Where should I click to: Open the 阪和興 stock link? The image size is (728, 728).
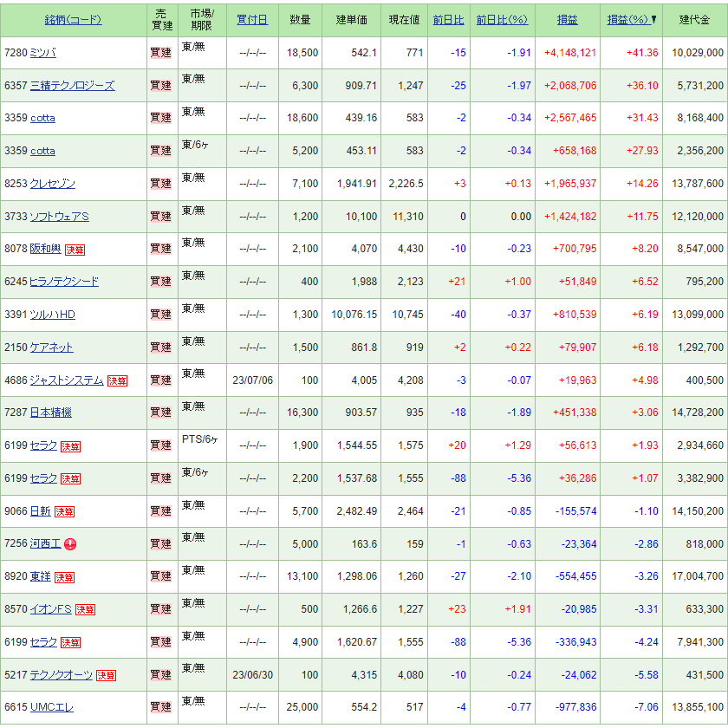(x=45, y=249)
